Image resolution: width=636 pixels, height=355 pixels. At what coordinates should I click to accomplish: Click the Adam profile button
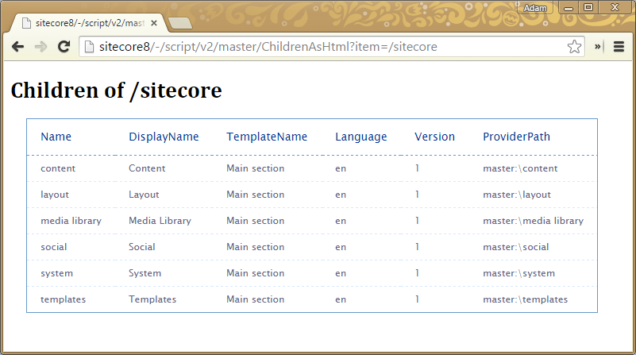[x=535, y=7]
